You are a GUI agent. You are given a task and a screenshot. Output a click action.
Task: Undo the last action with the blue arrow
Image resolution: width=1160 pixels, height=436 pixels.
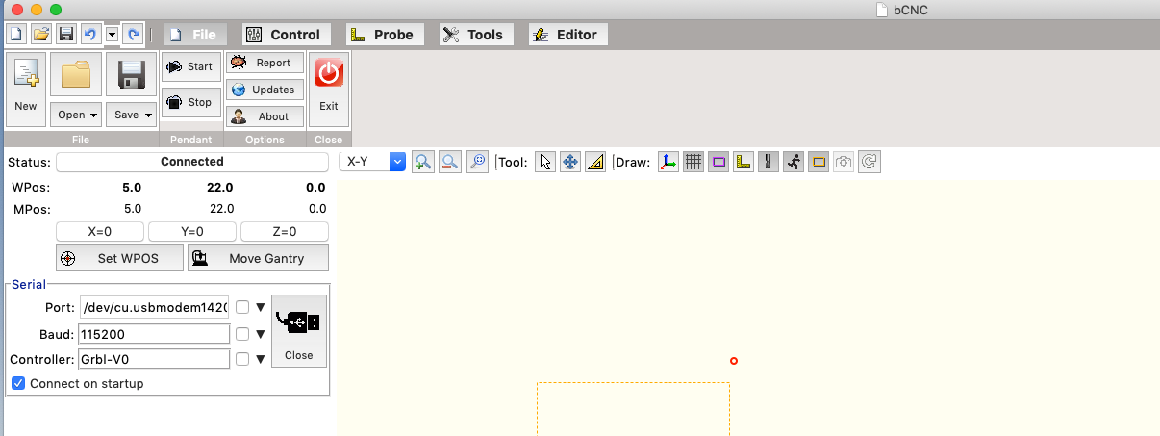pyautogui.click(x=90, y=34)
